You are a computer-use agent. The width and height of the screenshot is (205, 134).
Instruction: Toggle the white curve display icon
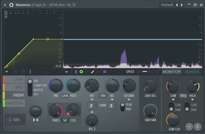[93, 72]
